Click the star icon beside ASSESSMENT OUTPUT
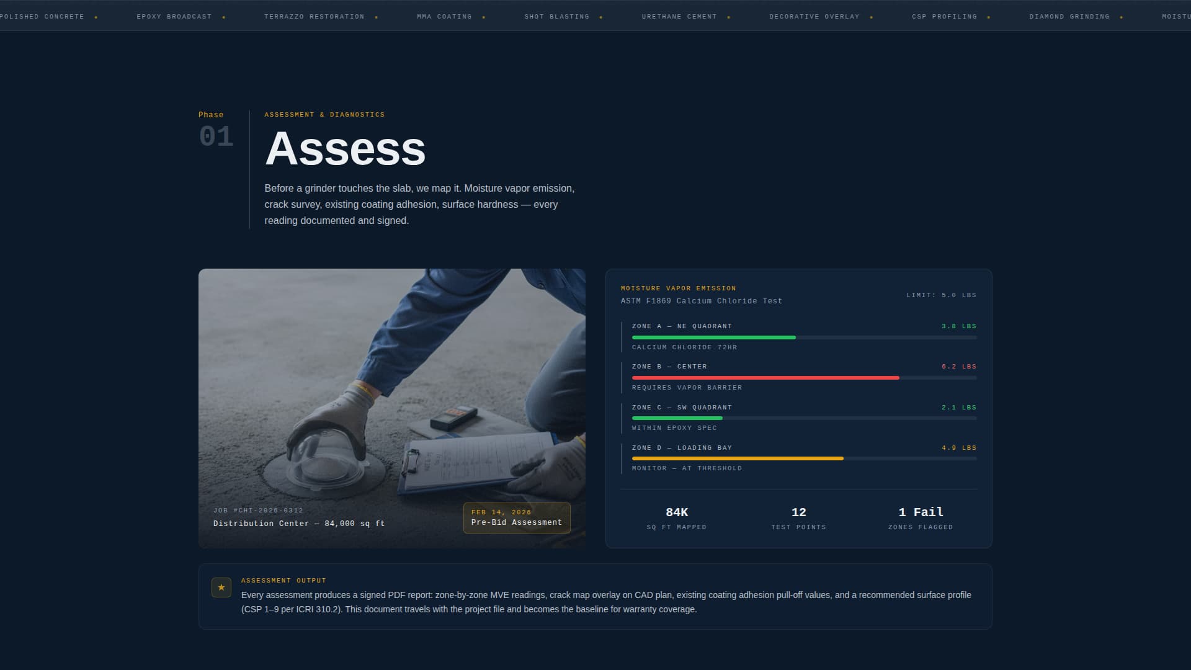 tap(221, 587)
